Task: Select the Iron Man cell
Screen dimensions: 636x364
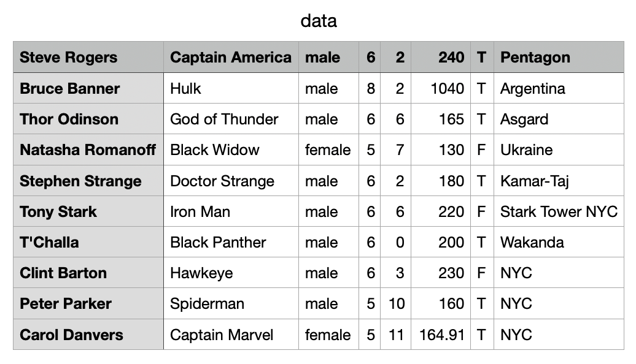Action: [231, 211]
